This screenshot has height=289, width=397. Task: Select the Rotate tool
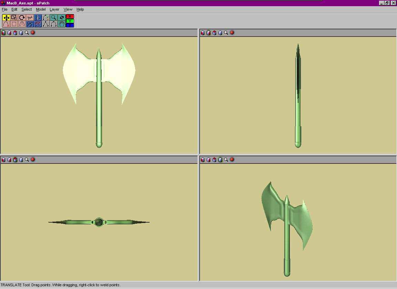click(22, 18)
